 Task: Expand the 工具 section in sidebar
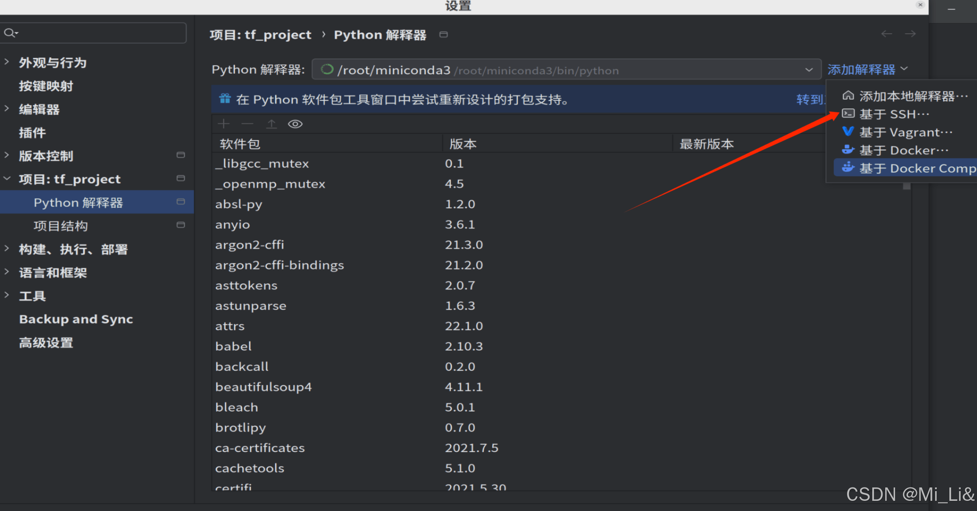pos(6,295)
